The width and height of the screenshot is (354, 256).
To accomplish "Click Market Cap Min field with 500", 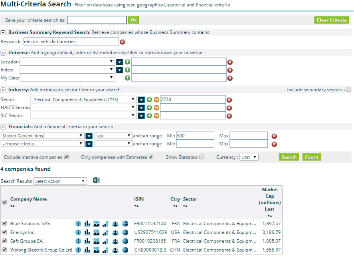I will click(195, 136).
